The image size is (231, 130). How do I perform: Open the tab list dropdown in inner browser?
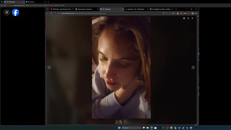[x=48, y=9]
